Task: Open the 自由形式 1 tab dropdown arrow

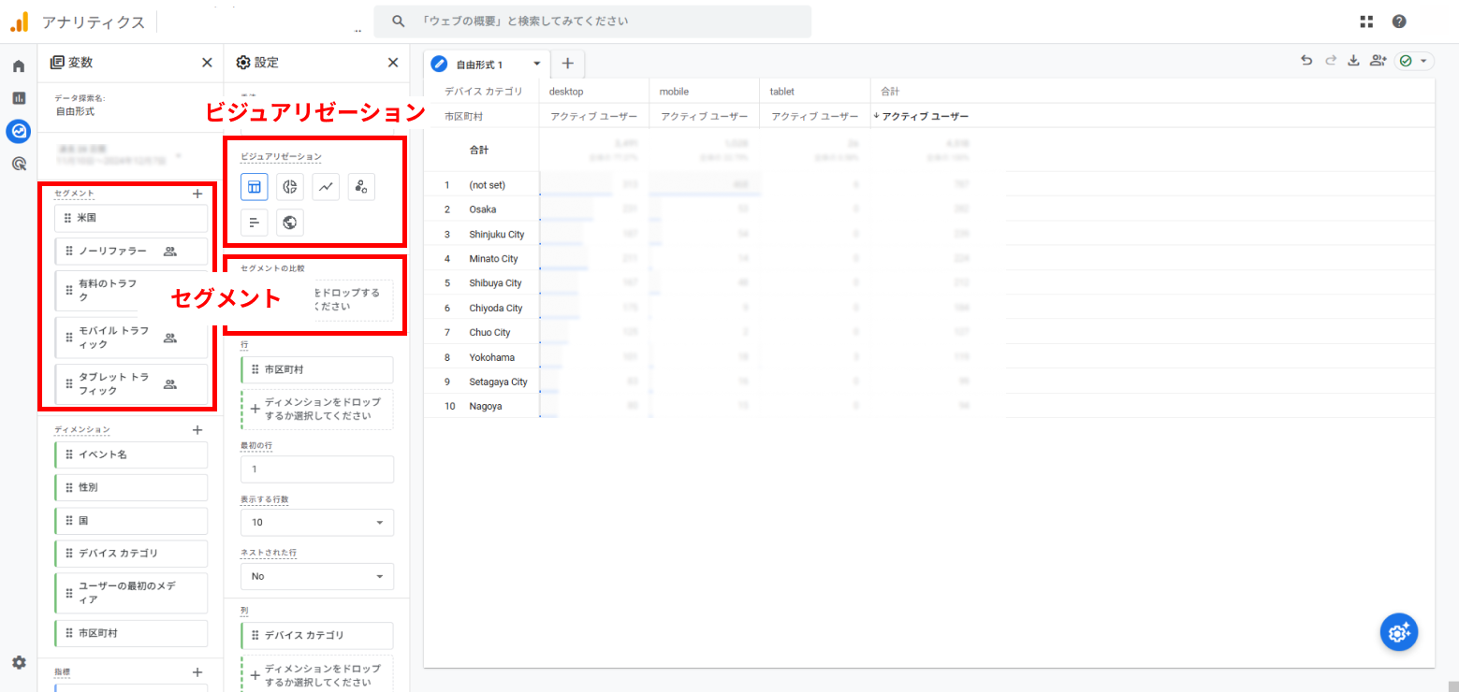Action: pyautogui.click(x=537, y=64)
